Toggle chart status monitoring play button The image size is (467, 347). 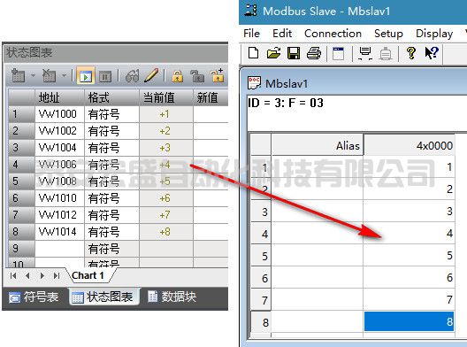point(86,76)
